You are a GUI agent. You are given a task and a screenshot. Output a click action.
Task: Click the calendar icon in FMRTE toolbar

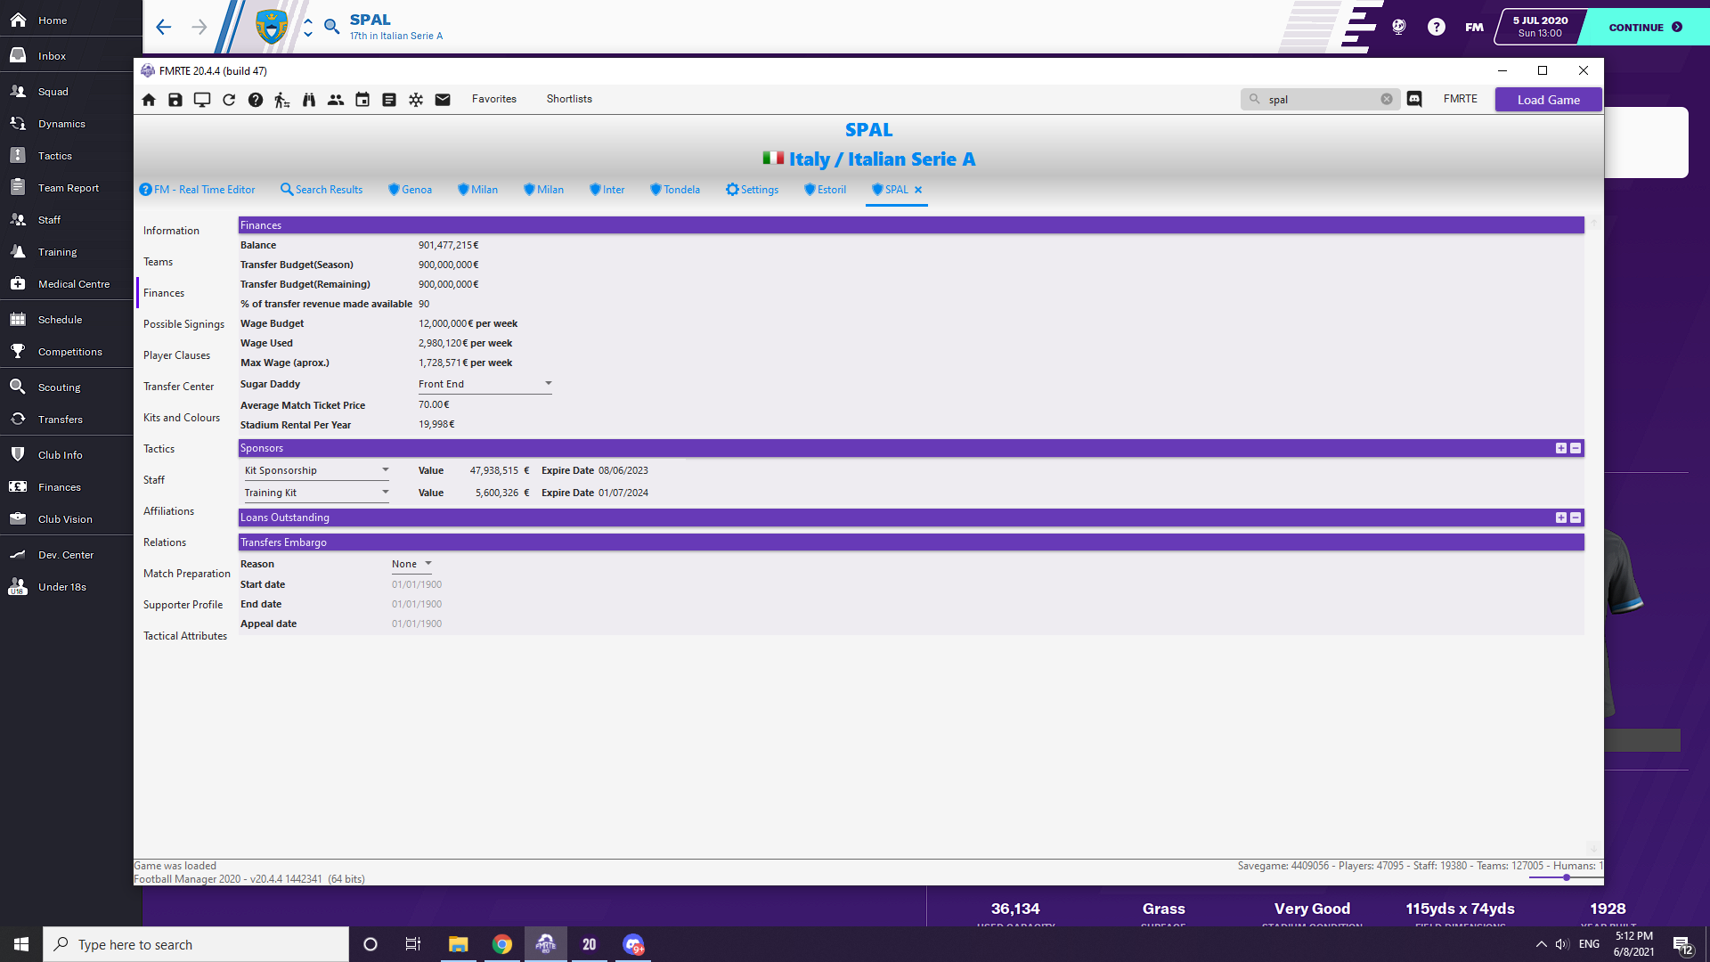[x=362, y=100]
